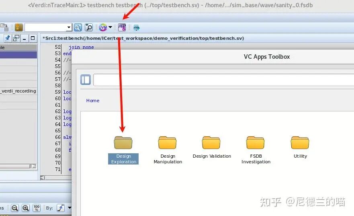The width and height of the screenshot is (354, 216).
Task: Toggle the sidebar panel icon in Toolbox
Action: (x=85, y=80)
